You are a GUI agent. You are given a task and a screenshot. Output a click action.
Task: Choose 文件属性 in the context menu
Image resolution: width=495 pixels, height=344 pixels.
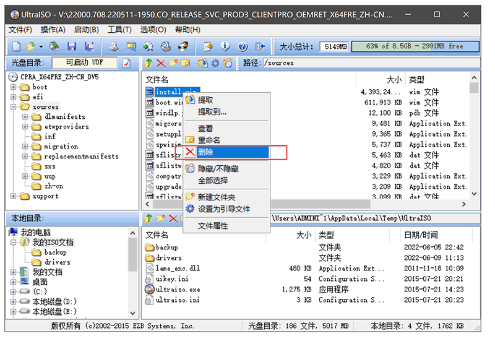point(226,226)
